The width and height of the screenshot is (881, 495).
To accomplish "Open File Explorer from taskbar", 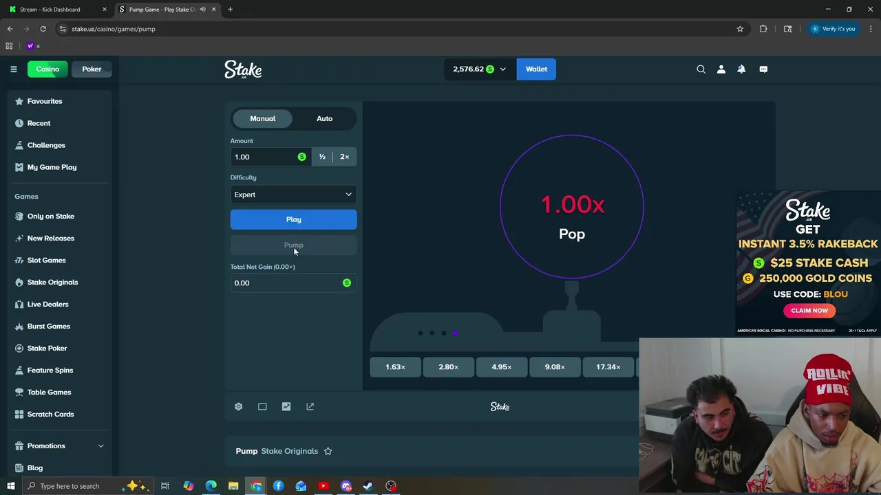I will (233, 486).
